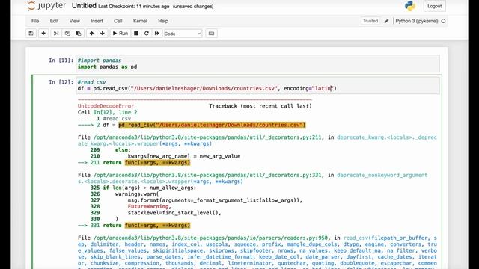
Task: Click the Logout button
Action: (434, 6)
